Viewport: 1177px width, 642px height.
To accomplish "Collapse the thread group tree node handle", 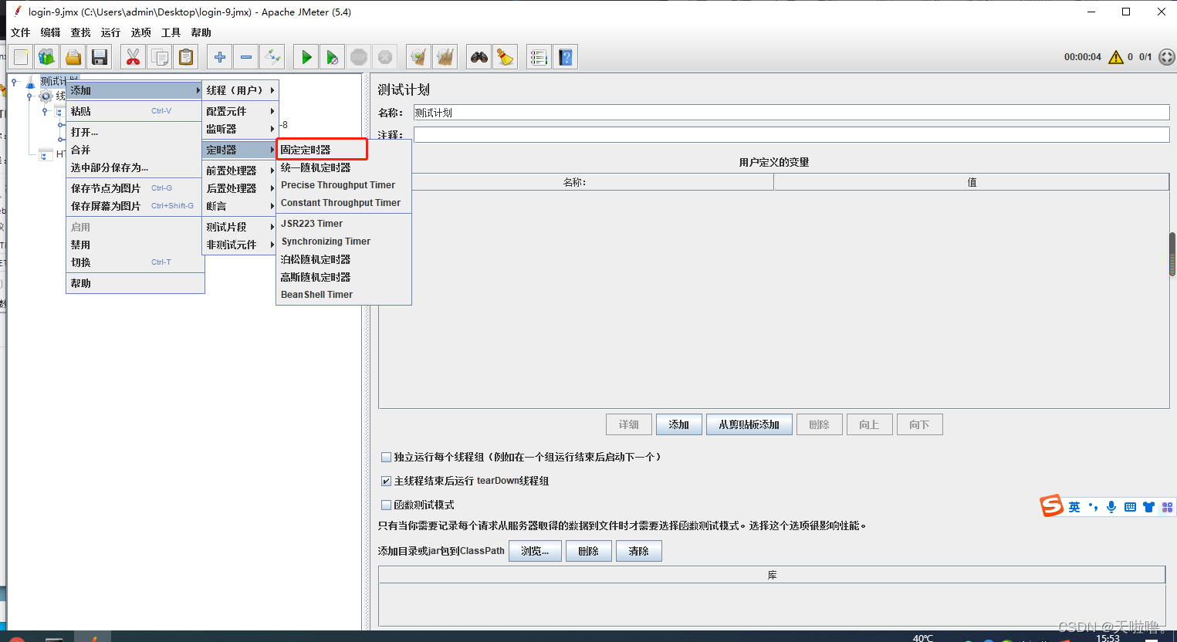I will point(30,96).
